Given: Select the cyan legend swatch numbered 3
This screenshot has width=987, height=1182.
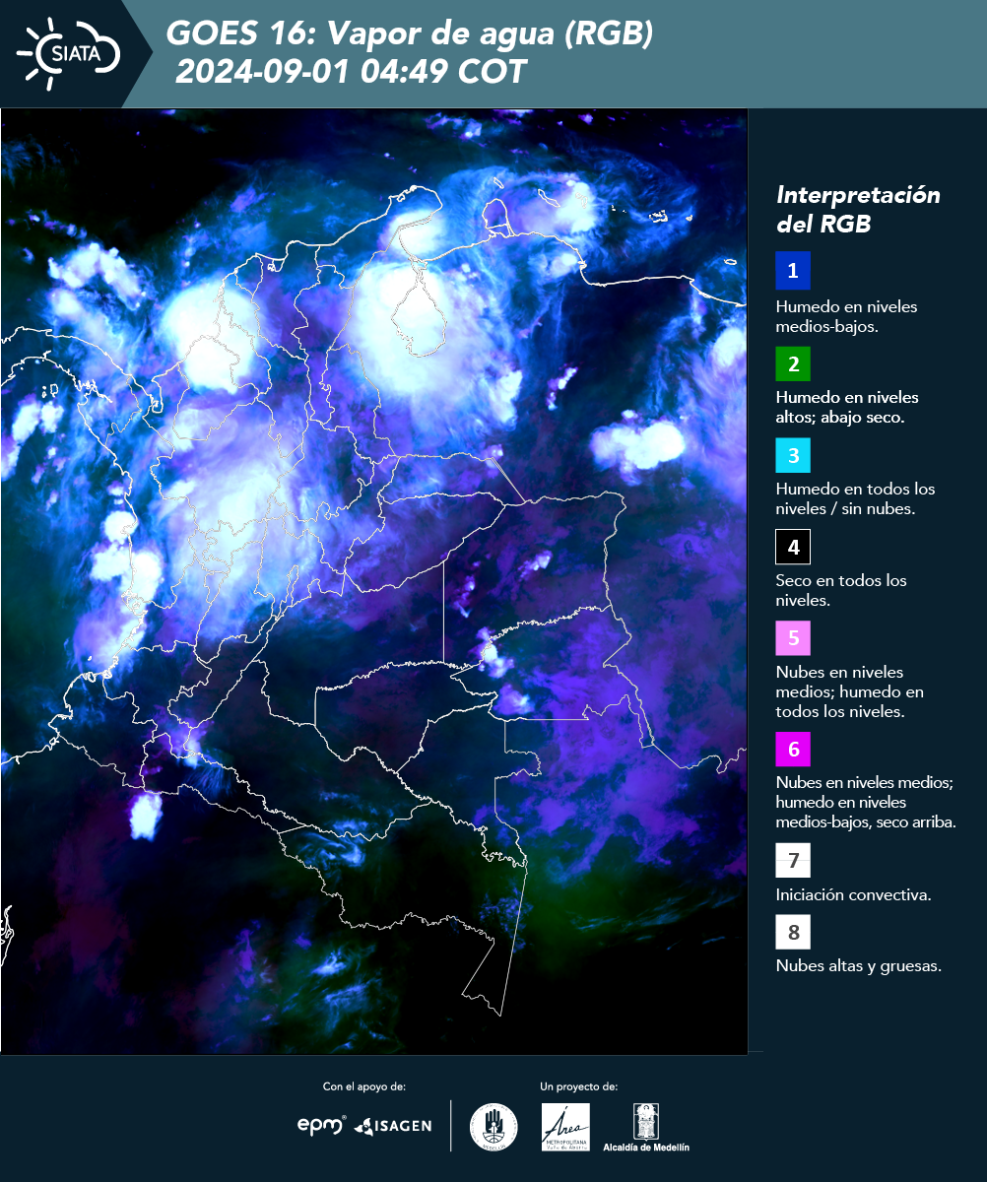Looking at the screenshot, I should click(793, 455).
